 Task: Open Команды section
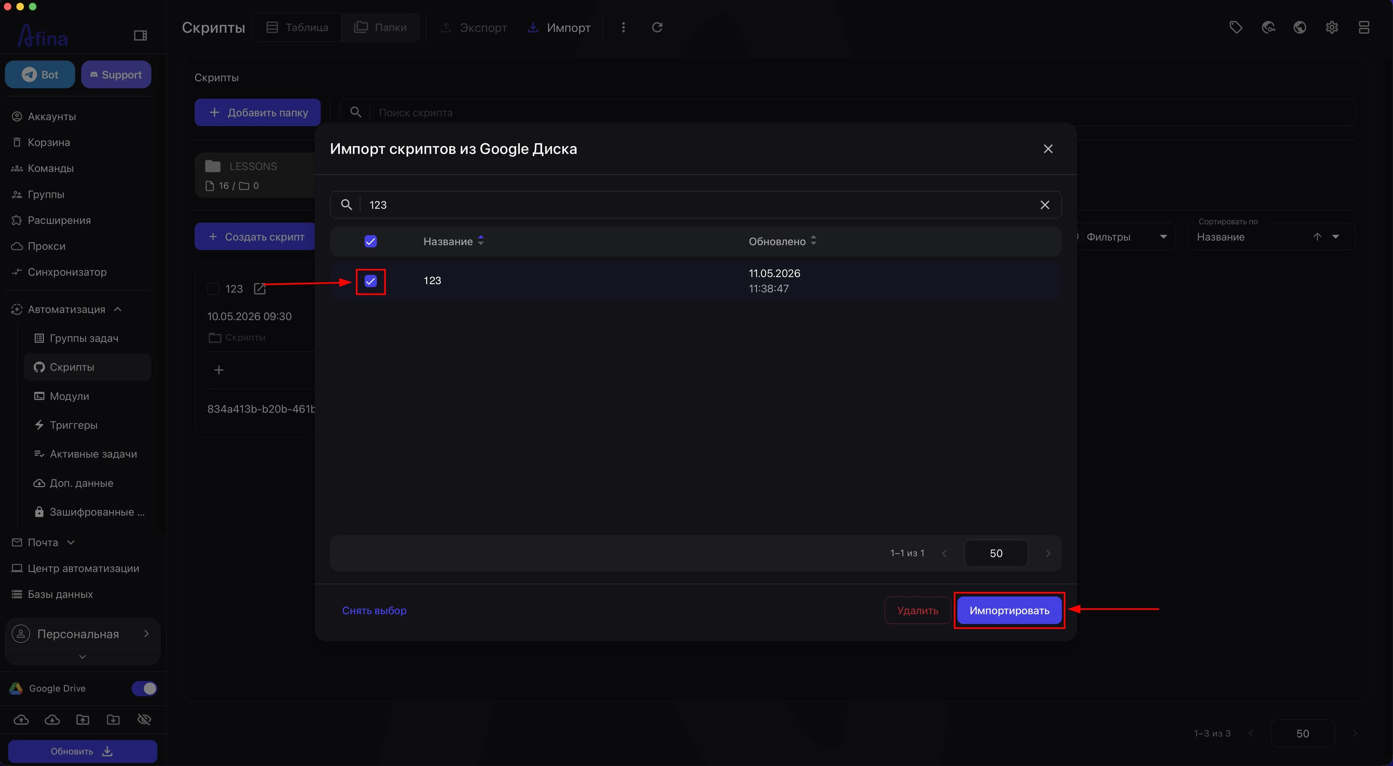click(51, 168)
